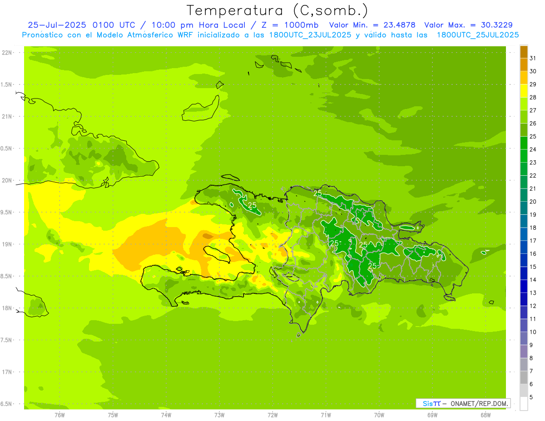545x421 pixels.
Task: Click the colorbar value label 14
Action: pyautogui.click(x=533, y=280)
